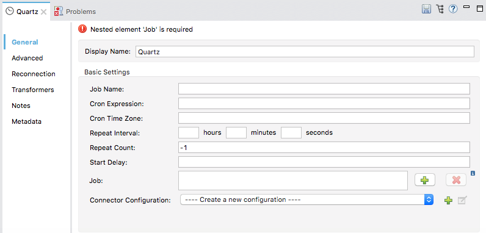Close the Quartz tab
This screenshot has height=233, width=486.
(x=44, y=12)
